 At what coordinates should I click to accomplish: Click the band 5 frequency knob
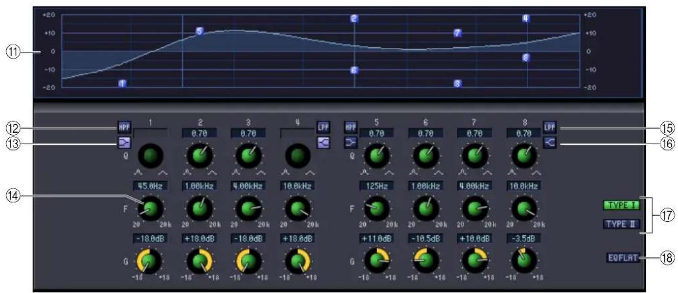point(377,208)
